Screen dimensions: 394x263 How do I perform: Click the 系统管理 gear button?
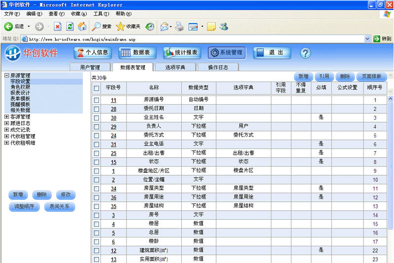[226, 53]
